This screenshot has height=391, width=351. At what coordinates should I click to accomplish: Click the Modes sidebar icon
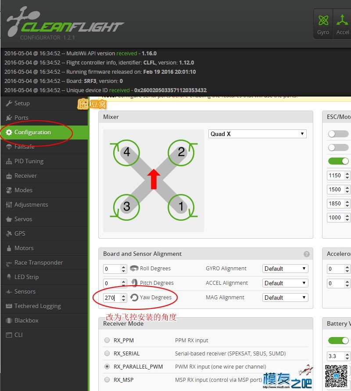coord(9,190)
